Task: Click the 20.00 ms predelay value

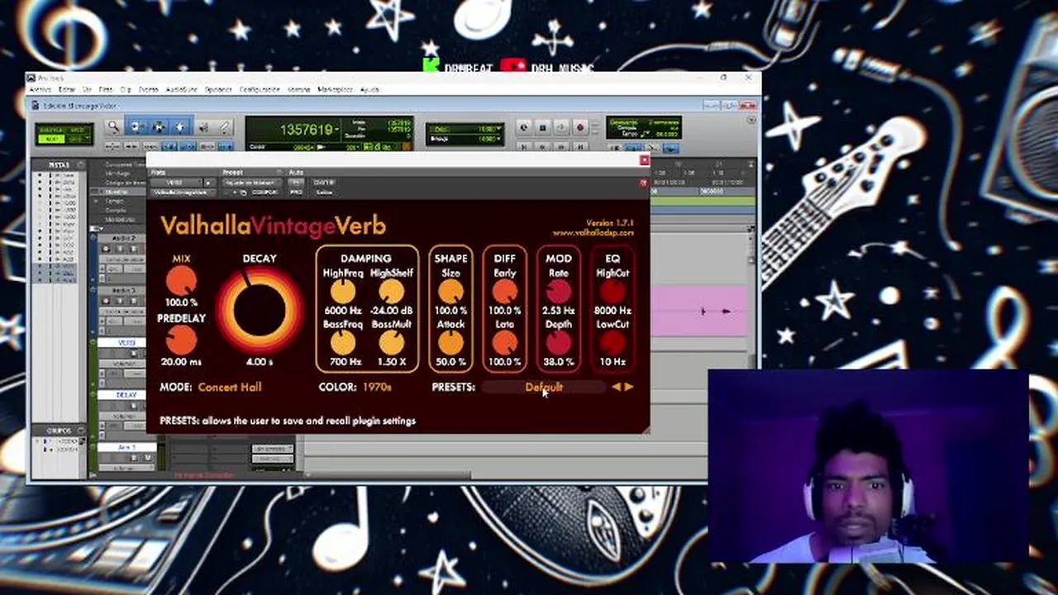Action: pyautogui.click(x=181, y=362)
